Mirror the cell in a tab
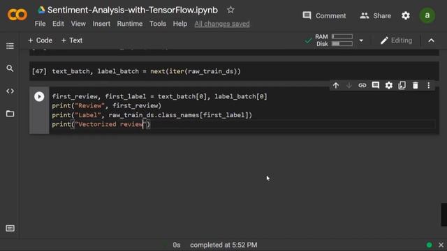Image resolution: width=447 pixels, height=251 pixels. tap(402, 85)
